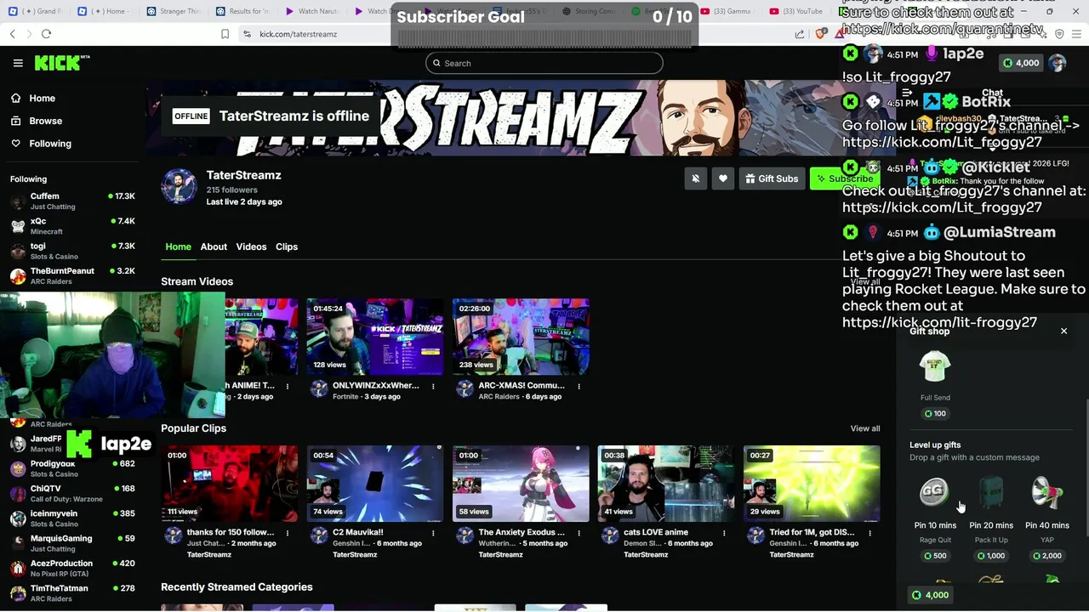Viewport: 1089px width, 612px height.
Task: Click the Gift Subs button
Action: 772,178
